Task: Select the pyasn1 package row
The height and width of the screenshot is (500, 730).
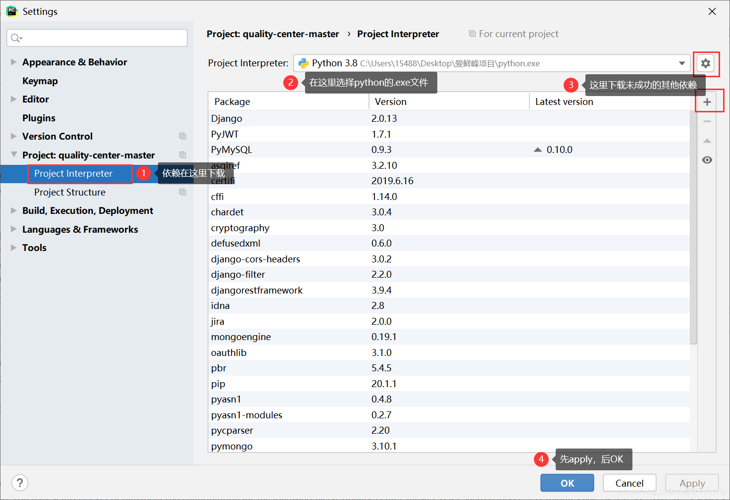Action: 449,399
